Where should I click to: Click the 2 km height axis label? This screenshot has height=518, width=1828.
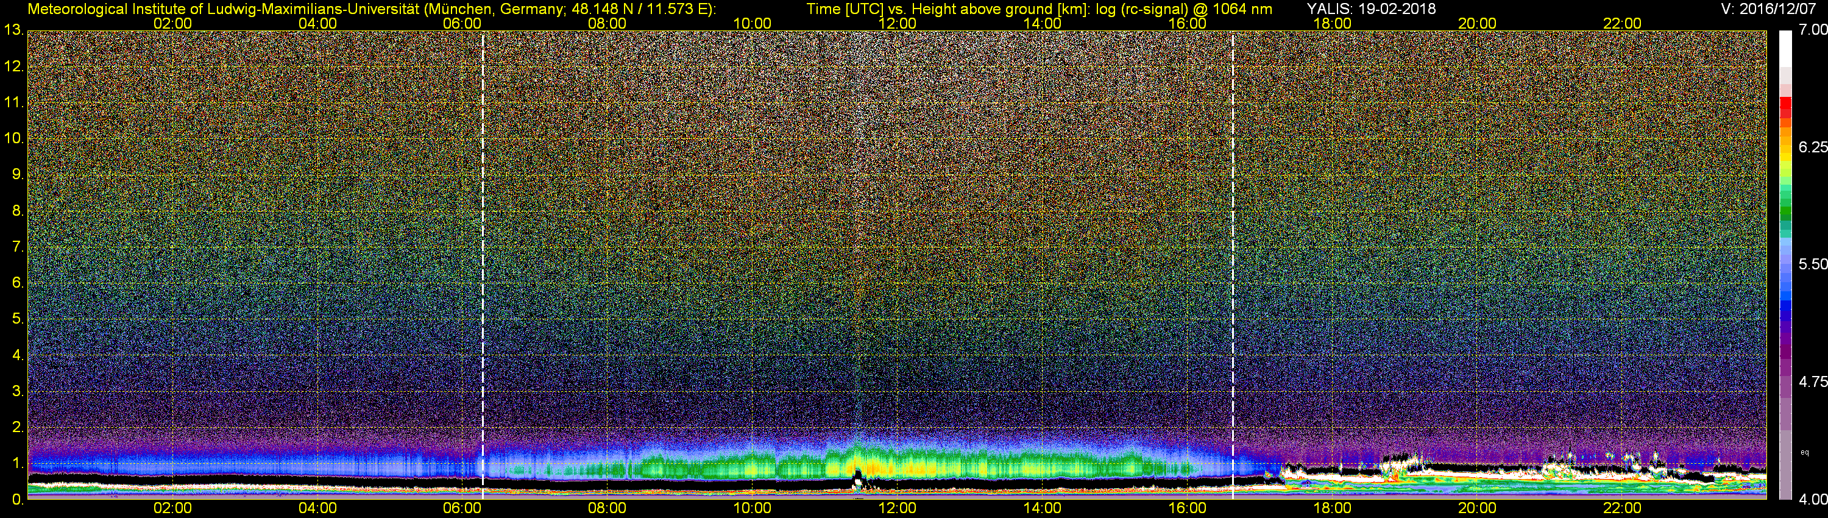pyautogui.click(x=18, y=427)
